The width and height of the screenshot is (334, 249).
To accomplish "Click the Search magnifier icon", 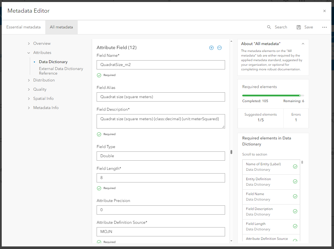I will coord(269,27).
